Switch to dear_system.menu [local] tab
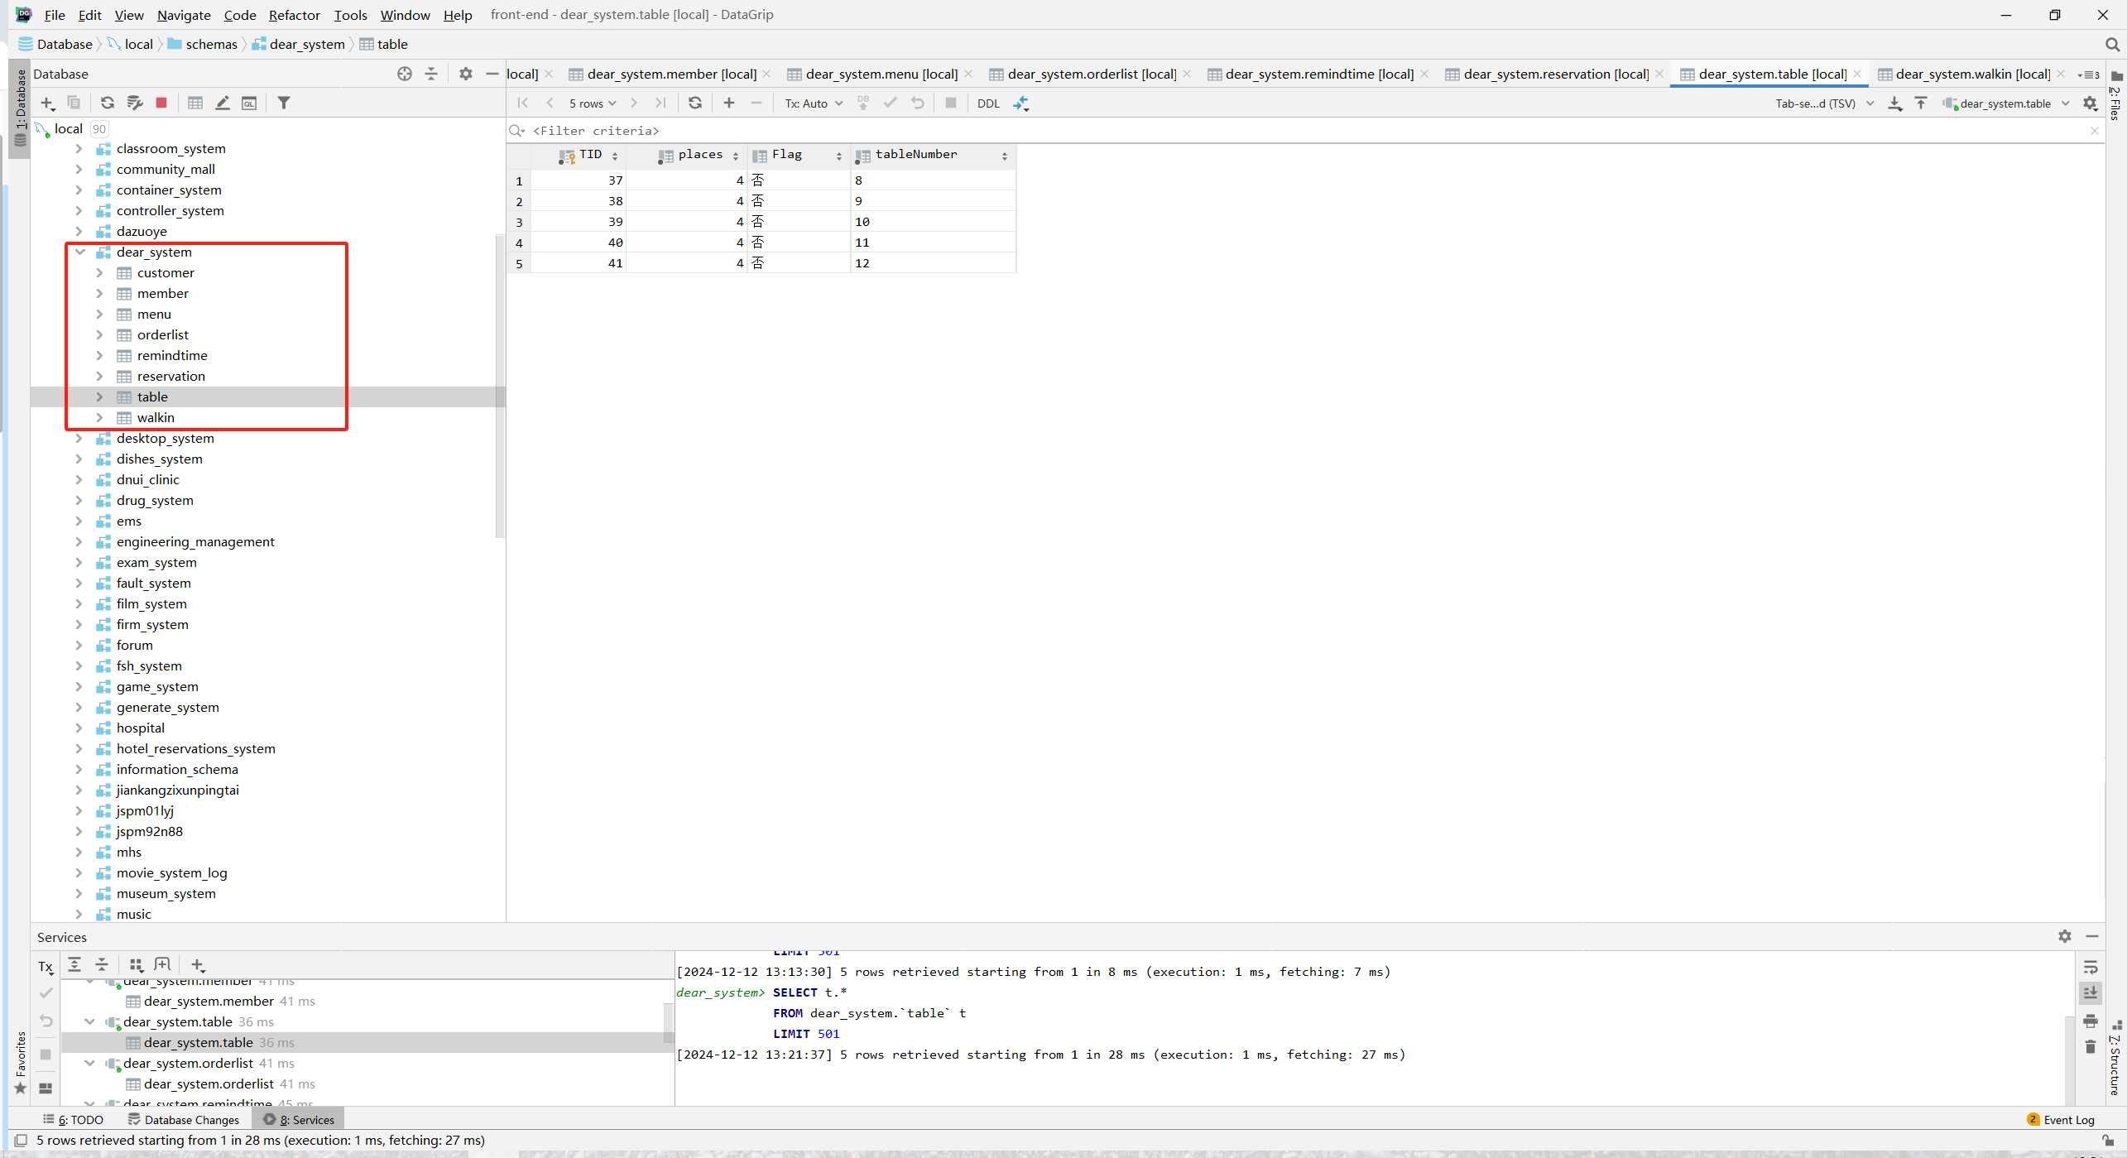Viewport: 2127px width, 1158px height. [x=881, y=74]
